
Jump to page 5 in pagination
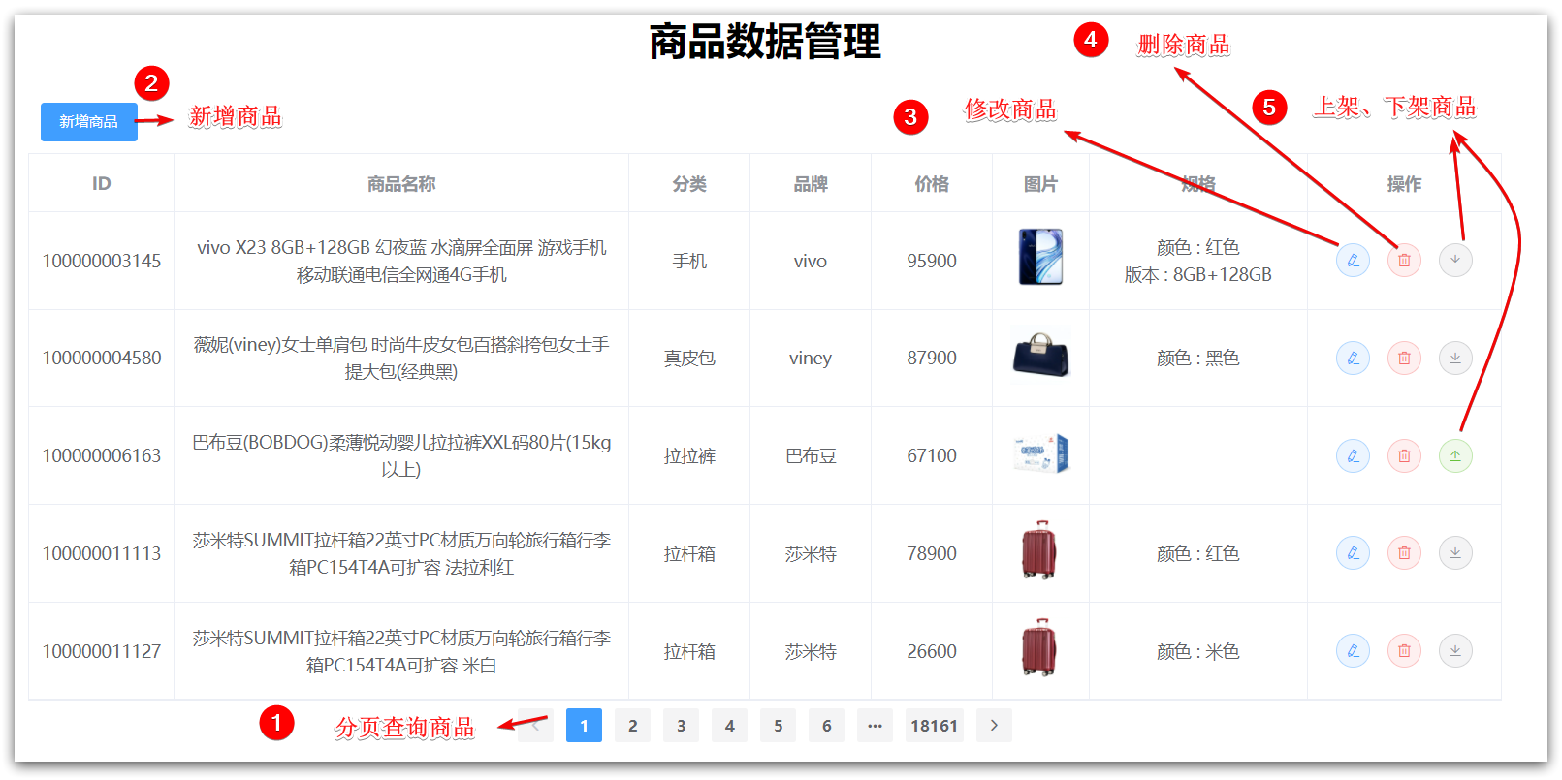pos(778,726)
